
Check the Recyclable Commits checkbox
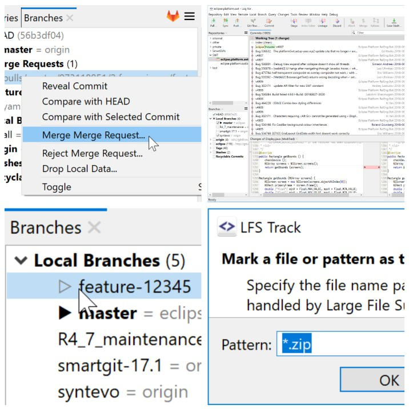click(214, 157)
